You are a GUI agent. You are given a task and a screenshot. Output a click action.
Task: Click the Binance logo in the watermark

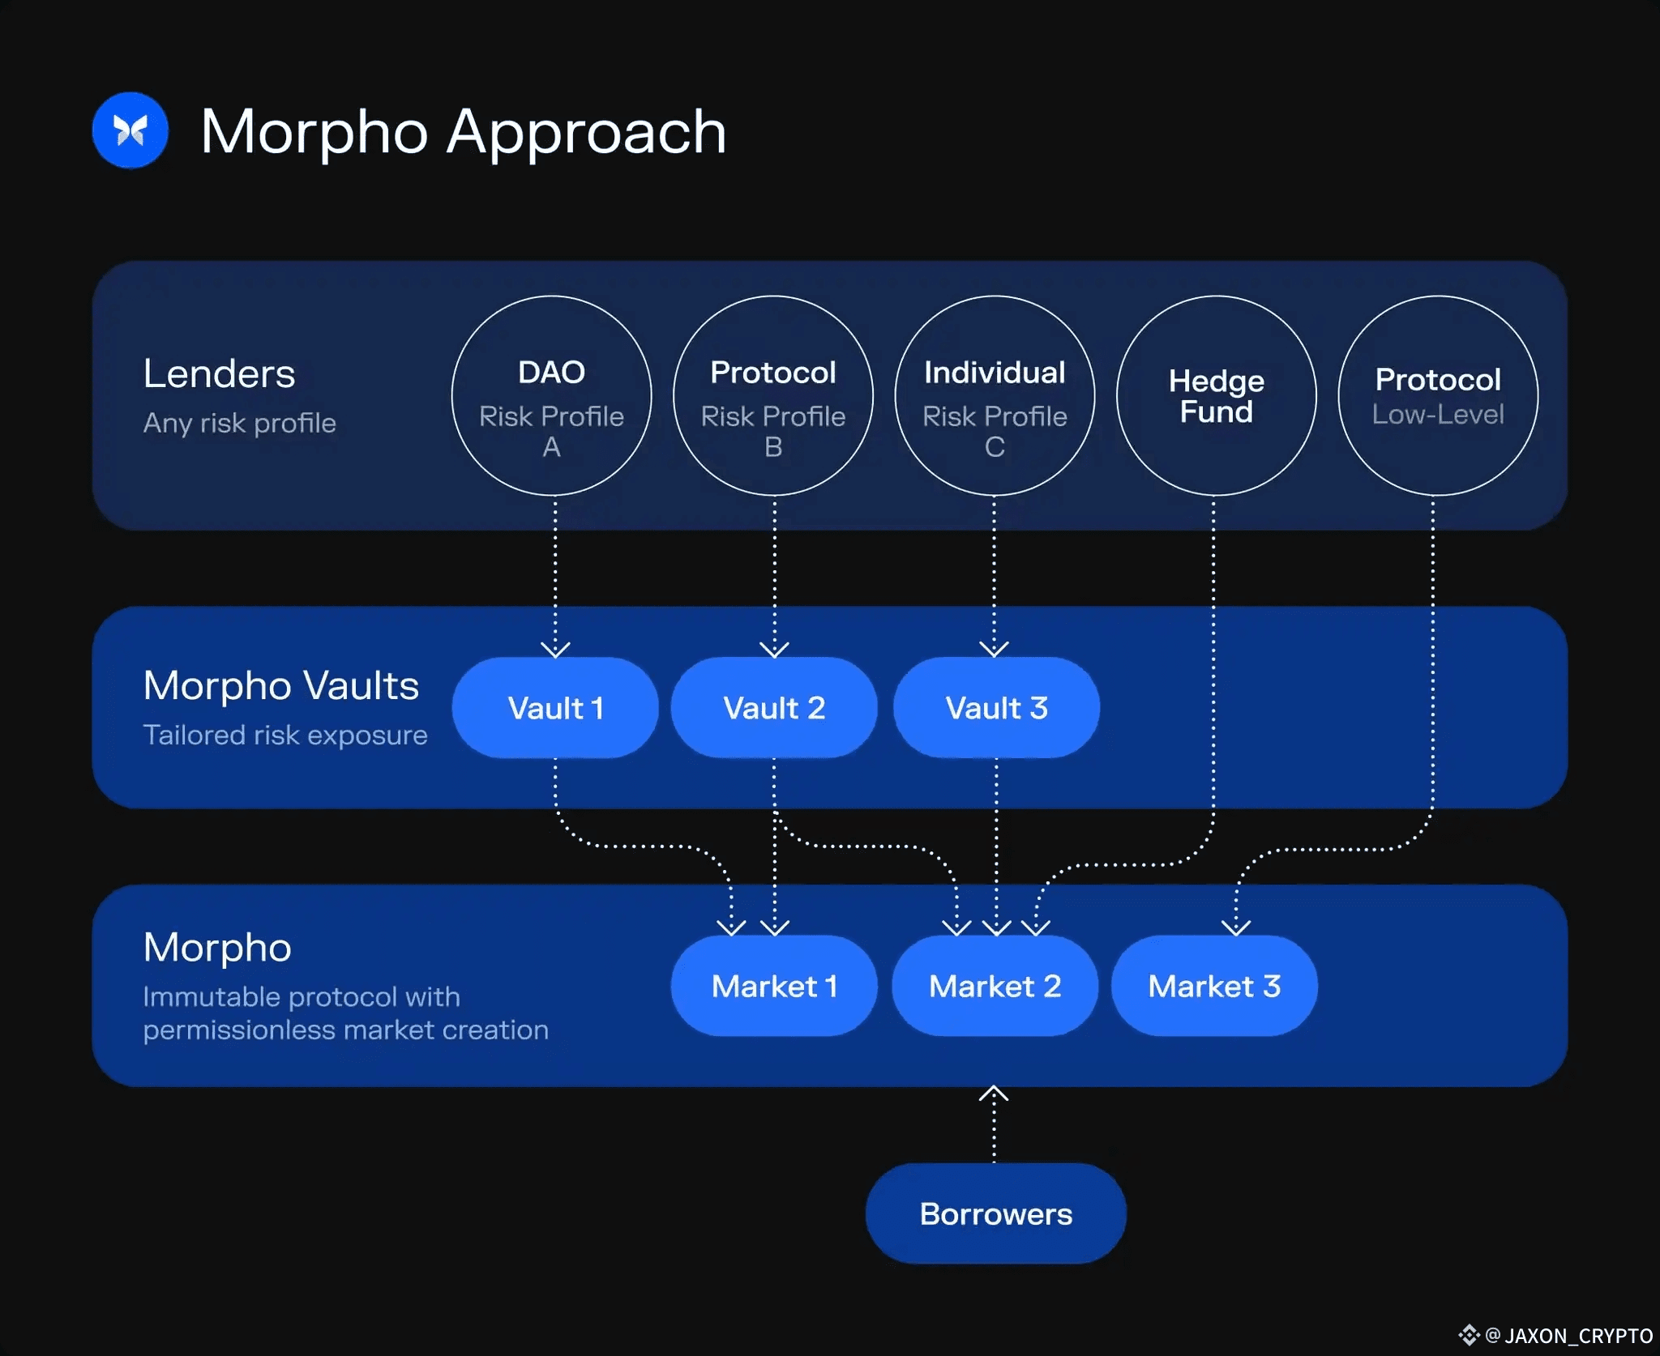tap(1469, 1334)
